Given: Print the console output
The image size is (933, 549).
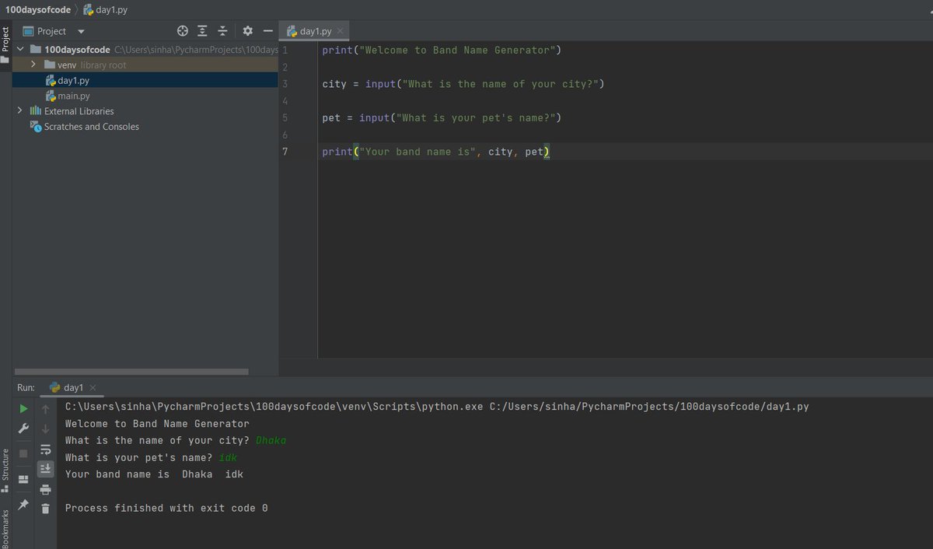Looking at the screenshot, I should 46,488.
